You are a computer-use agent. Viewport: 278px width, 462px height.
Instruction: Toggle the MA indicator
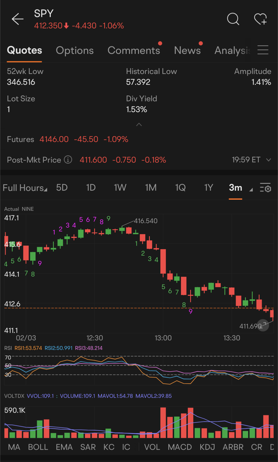click(x=14, y=447)
